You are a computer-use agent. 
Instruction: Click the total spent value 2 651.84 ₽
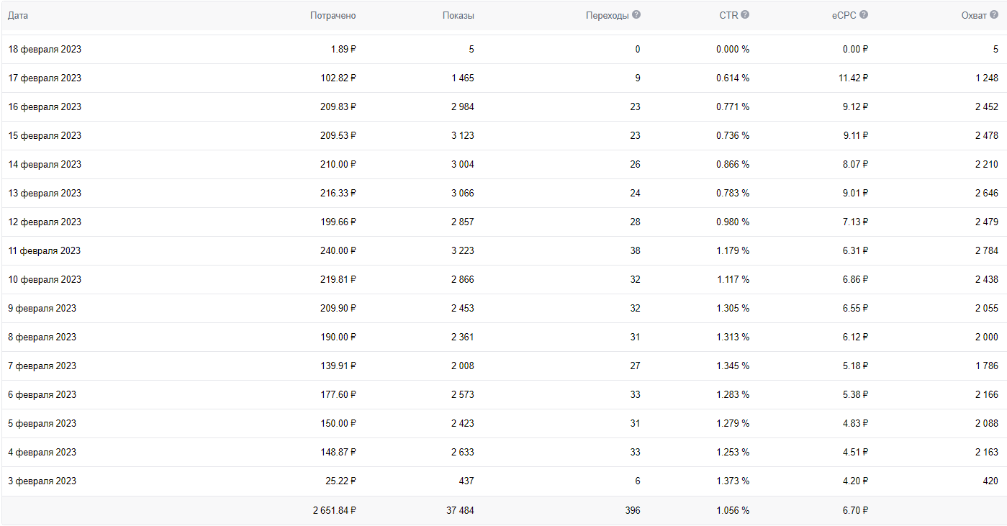334,511
